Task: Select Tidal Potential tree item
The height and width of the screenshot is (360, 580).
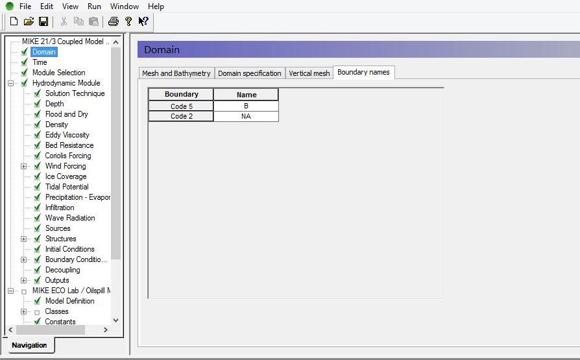Action: pyautogui.click(x=67, y=187)
